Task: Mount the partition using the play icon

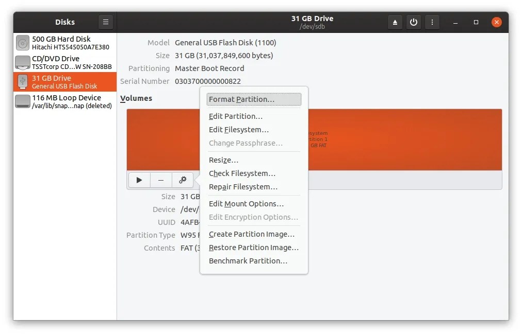Action: point(139,180)
